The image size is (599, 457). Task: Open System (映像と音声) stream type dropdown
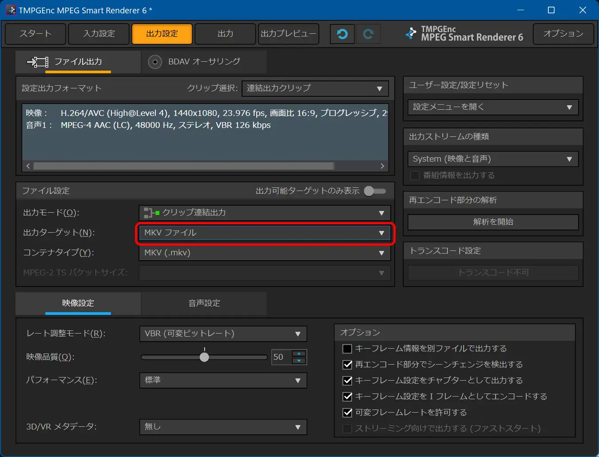click(x=493, y=159)
